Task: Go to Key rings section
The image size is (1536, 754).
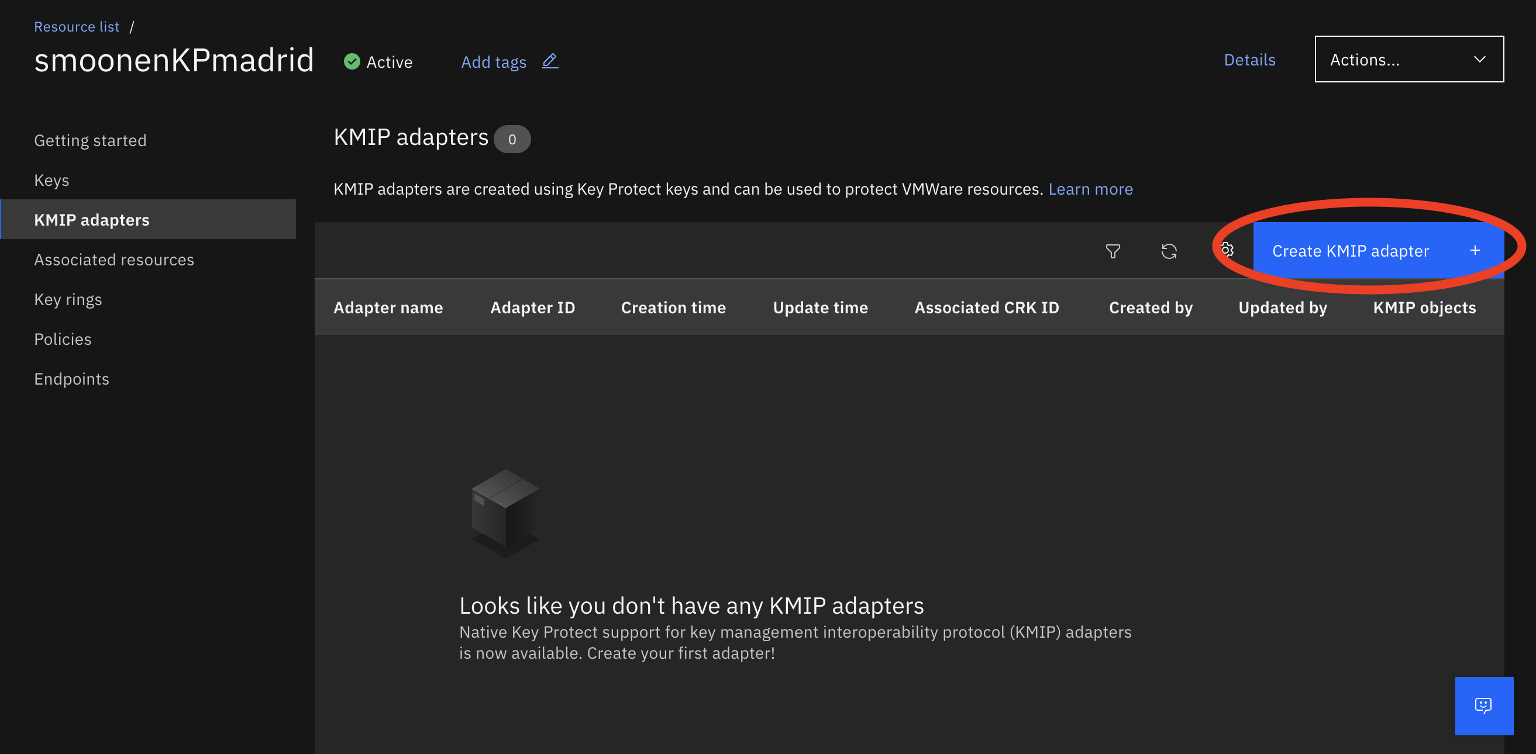Action: (68, 299)
